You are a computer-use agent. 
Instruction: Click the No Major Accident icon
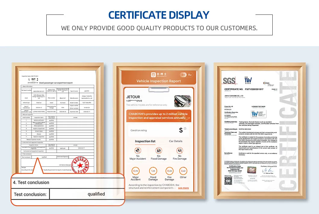tap(138, 151)
